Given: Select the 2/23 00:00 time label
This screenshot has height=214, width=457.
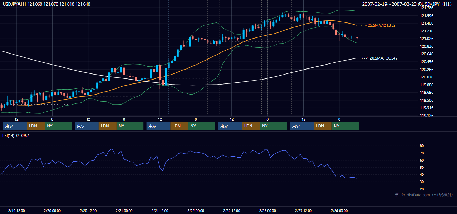Looking at the screenshot, I should [267, 210].
